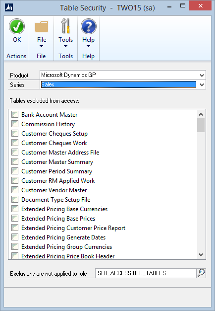Click the Dynamics GP title bar icon
215x311 pixels.
(x=9, y=7)
